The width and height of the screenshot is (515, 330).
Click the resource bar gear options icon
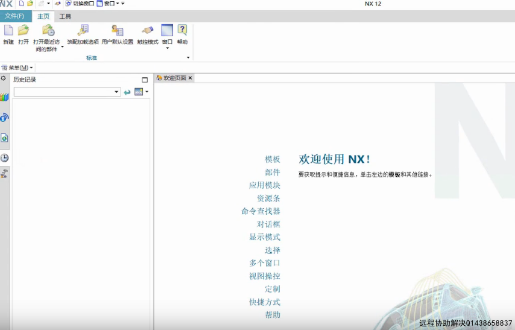pyautogui.click(x=3, y=78)
